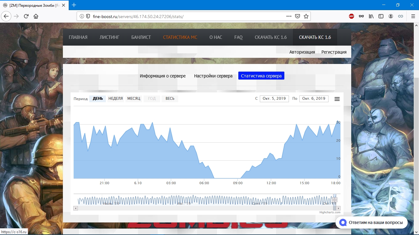
Task: Reload the current page
Action: coord(26,16)
